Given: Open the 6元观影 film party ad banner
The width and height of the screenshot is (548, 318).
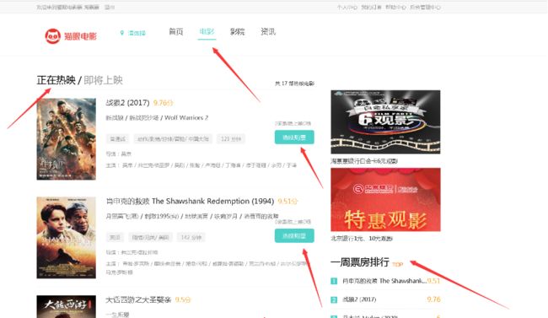Looking at the screenshot, I should click(385, 121).
